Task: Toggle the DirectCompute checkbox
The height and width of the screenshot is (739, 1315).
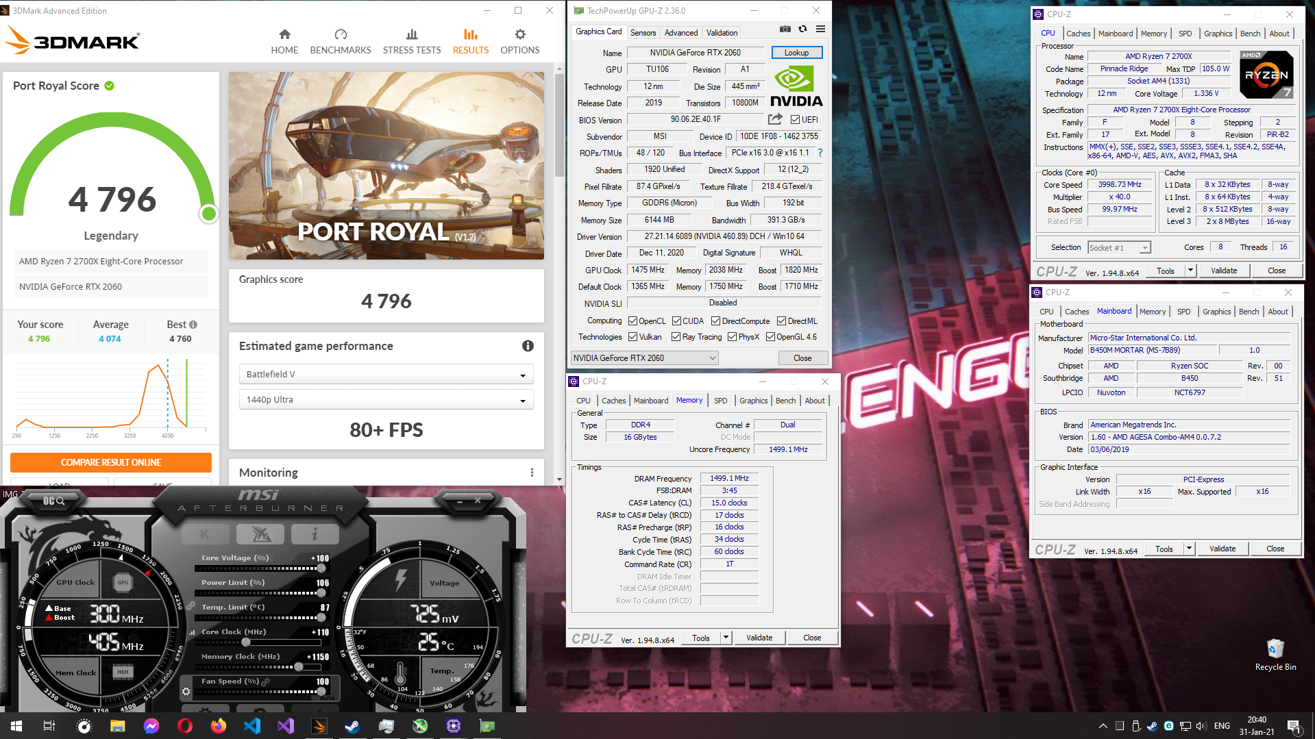Action: [715, 321]
